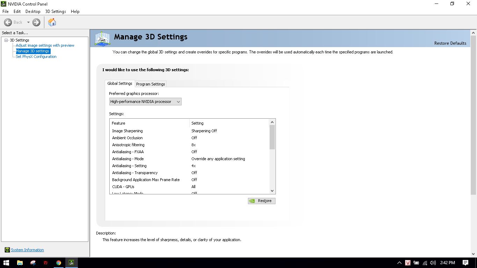The image size is (477, 268).
Task: Click the Back arrow button
Action: [x=8, y=22]
